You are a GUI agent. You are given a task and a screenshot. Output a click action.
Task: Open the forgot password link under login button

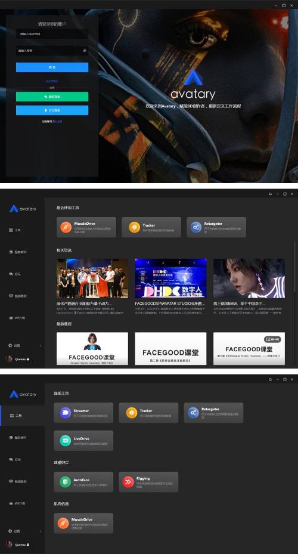(52, 81)
